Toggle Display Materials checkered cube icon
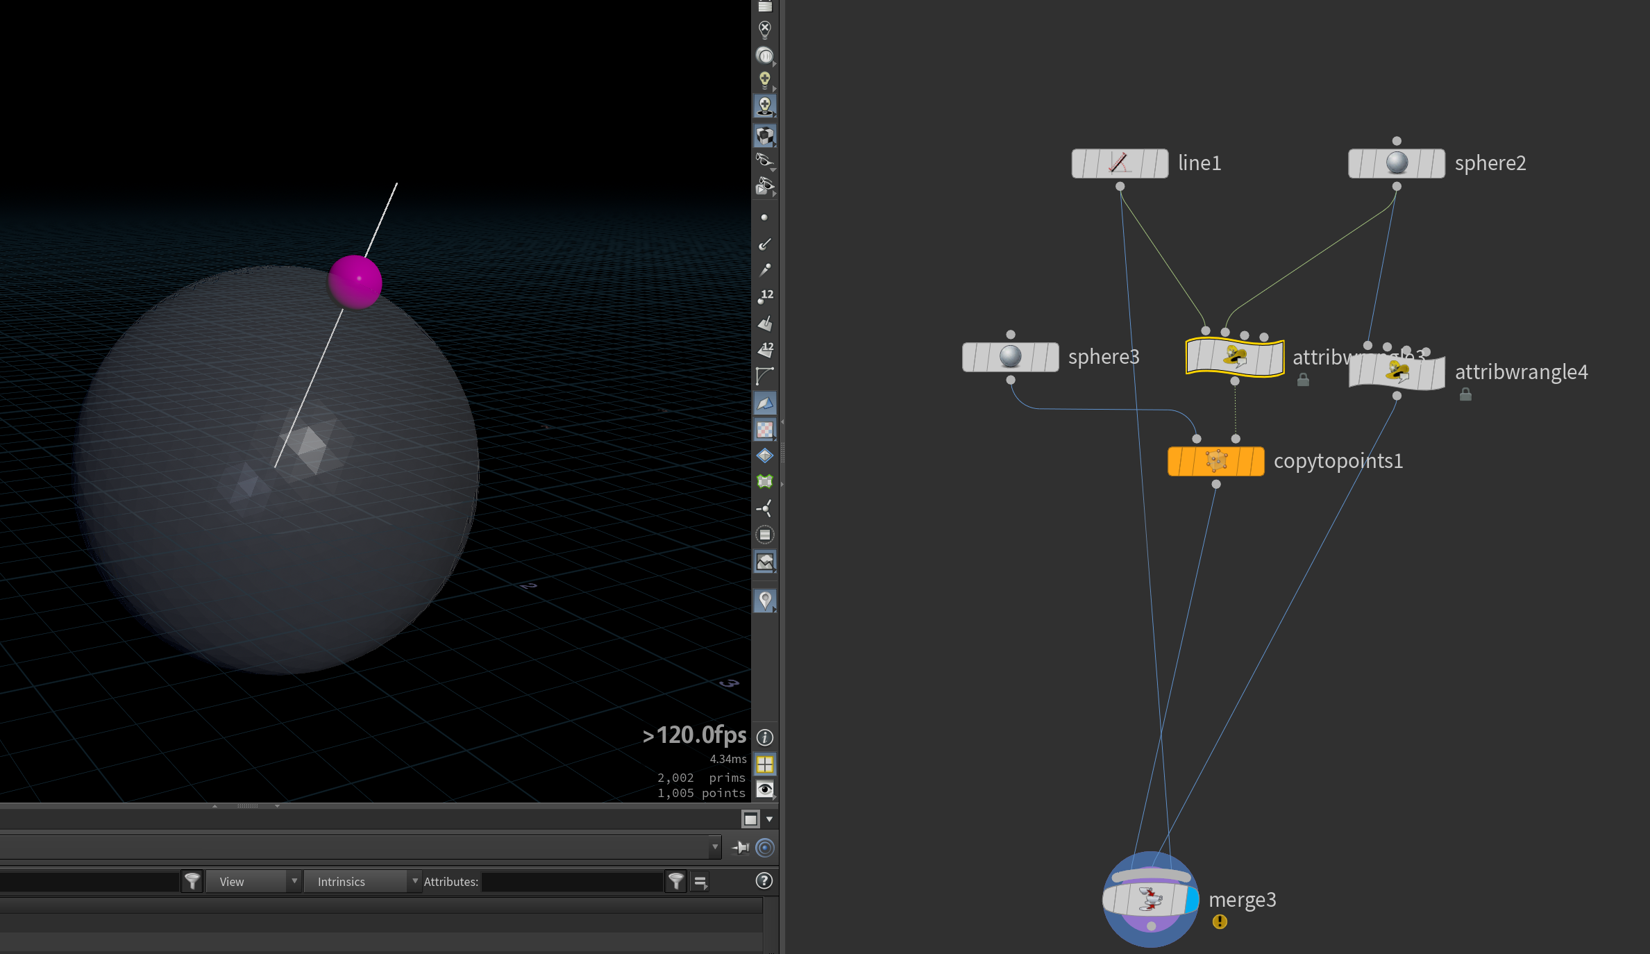Screen dimensions: 1650x954 (x=764, y=135)
